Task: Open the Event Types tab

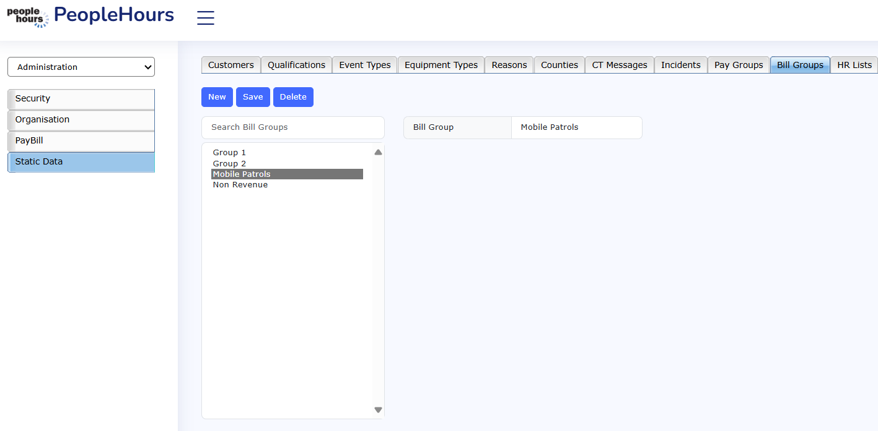Action: click(364, 65)
